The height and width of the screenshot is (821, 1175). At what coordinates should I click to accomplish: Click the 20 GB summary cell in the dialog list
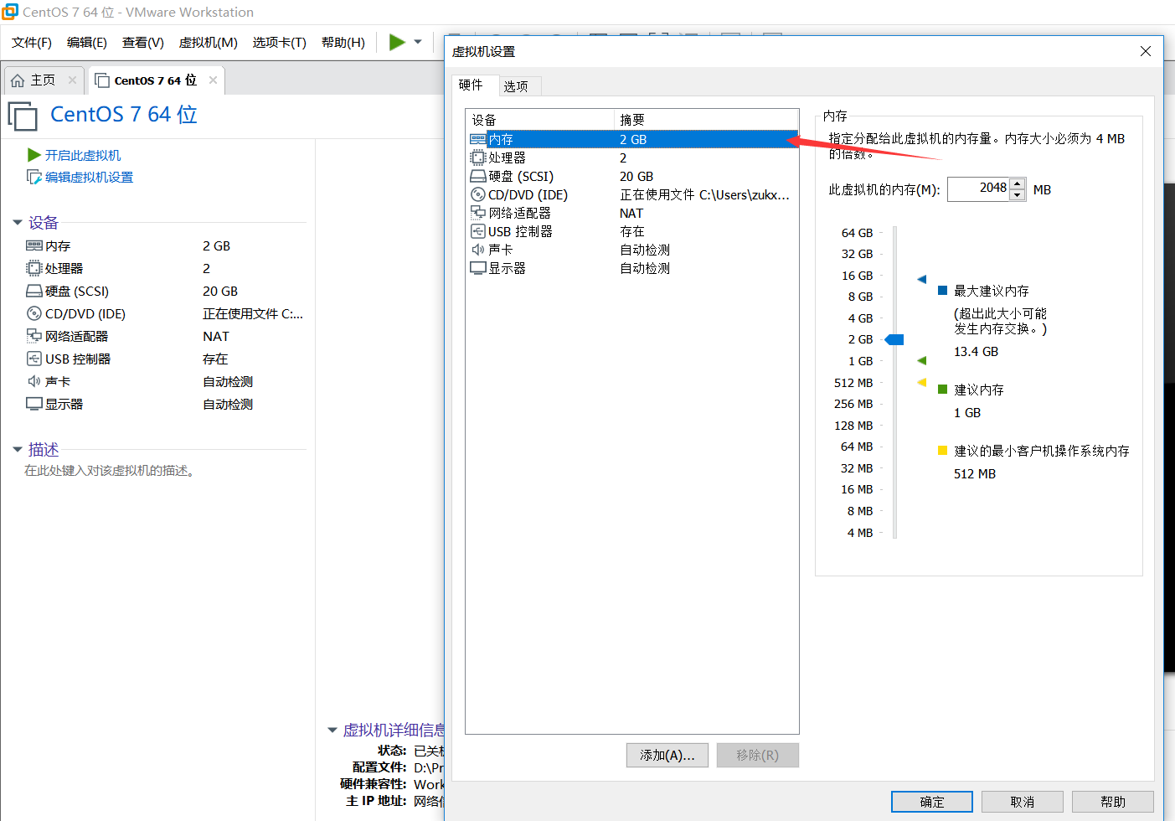point(636,176)
